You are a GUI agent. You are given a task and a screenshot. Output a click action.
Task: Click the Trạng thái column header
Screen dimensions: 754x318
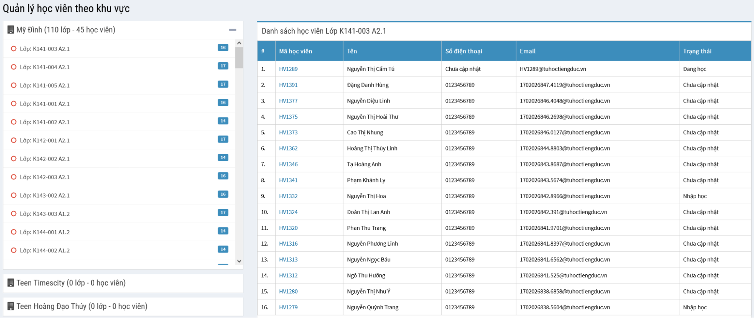pos(697,51)
